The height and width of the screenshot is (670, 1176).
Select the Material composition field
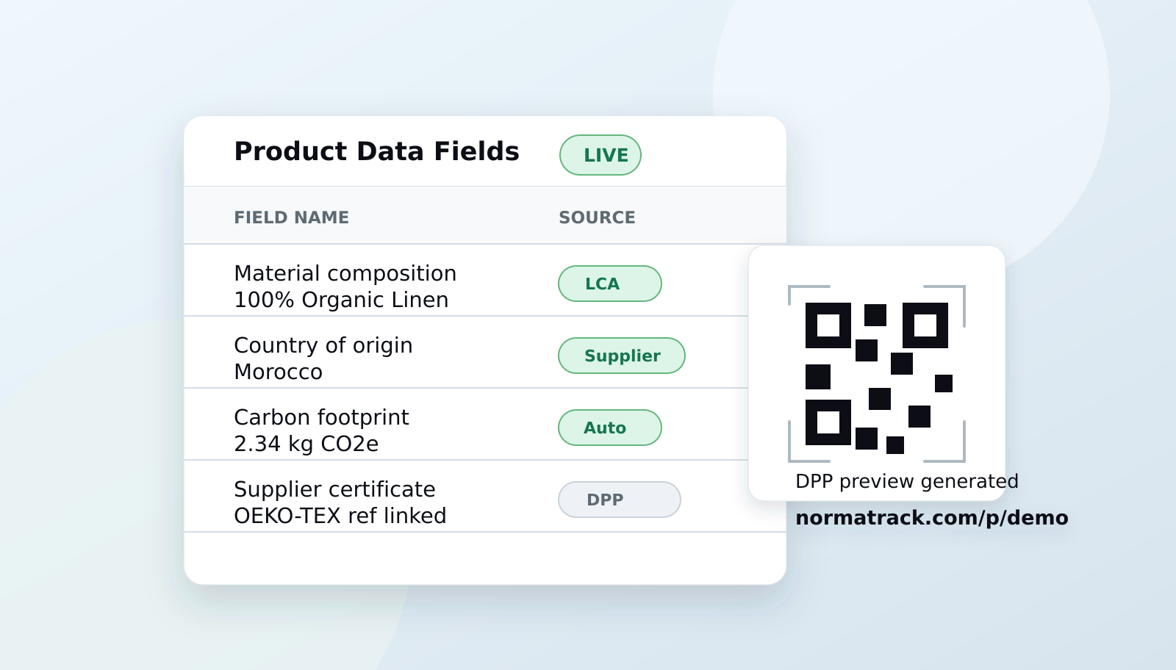point(345,273)
